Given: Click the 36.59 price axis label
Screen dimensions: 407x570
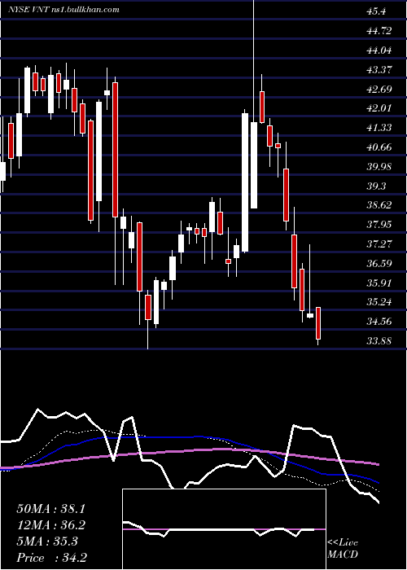Looking at the screenshot, I should pos(379,264).
